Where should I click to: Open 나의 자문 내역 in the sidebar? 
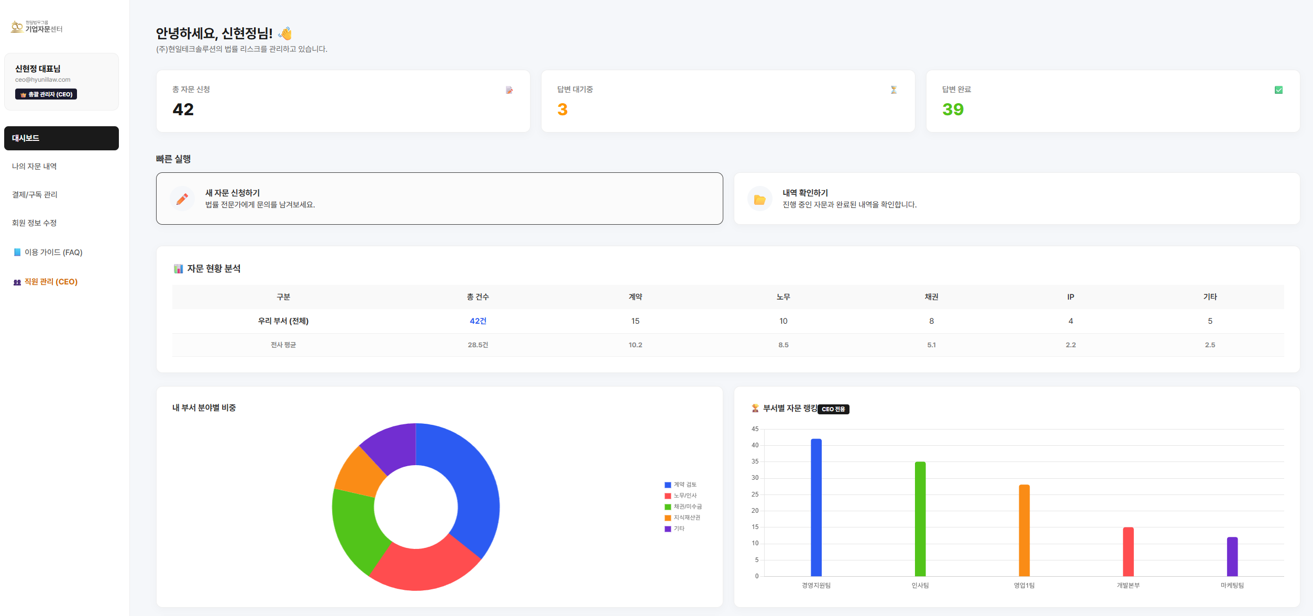35,167
